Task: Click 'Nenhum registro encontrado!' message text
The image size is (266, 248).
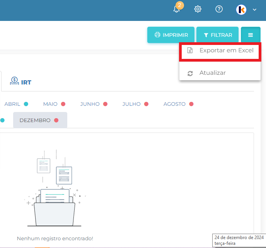Action: 55,238
